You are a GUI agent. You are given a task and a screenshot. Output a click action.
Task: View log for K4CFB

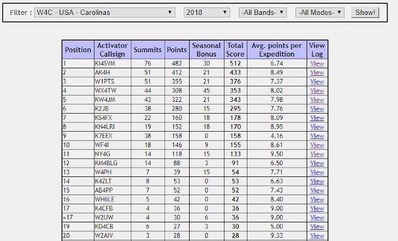click(x=317, y=208)
